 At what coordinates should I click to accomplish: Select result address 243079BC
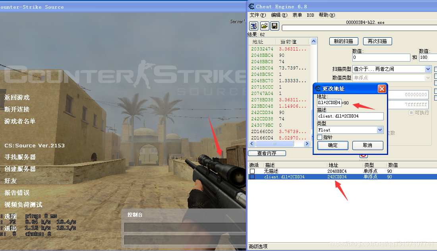[262, 125]
